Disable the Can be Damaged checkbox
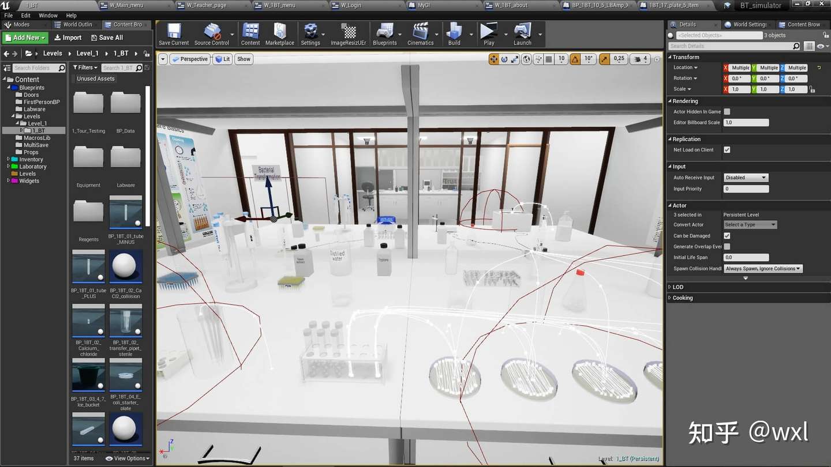The width and height of the screenshot is (831, 467). tap(726, 235)
